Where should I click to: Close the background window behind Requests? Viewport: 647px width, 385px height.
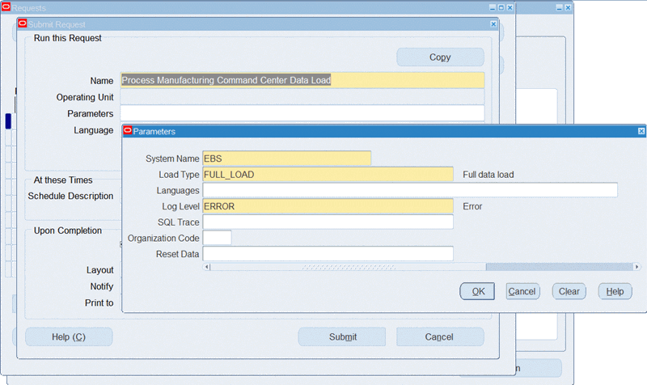569,8
